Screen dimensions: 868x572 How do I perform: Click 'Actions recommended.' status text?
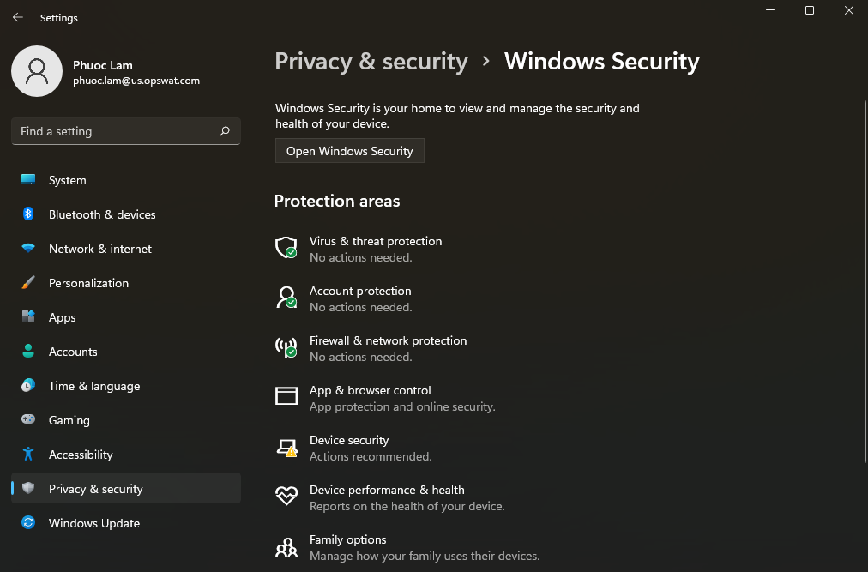point(371,457)
